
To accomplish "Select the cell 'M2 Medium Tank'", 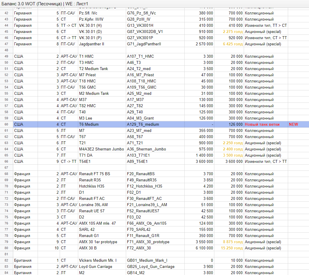I will point(102,93).
